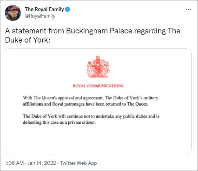Click the paragraph about defending this case

pos(91,119)
